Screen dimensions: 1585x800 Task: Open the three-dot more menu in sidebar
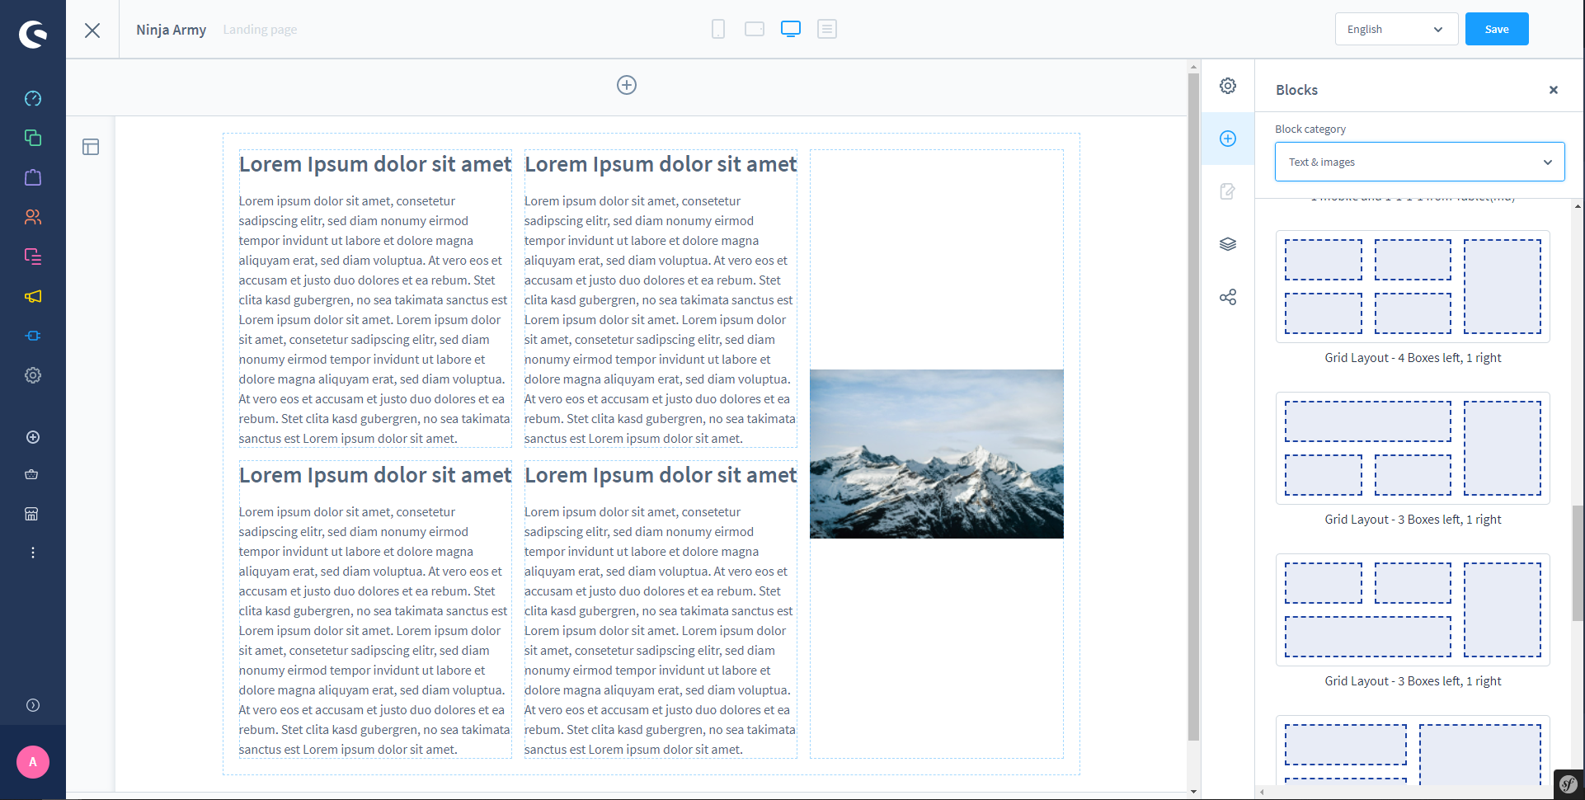point(33,553)
